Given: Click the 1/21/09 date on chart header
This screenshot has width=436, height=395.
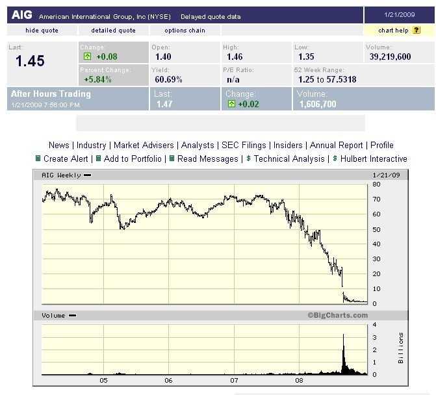Looking at the screenshot, I should (386, 175).
